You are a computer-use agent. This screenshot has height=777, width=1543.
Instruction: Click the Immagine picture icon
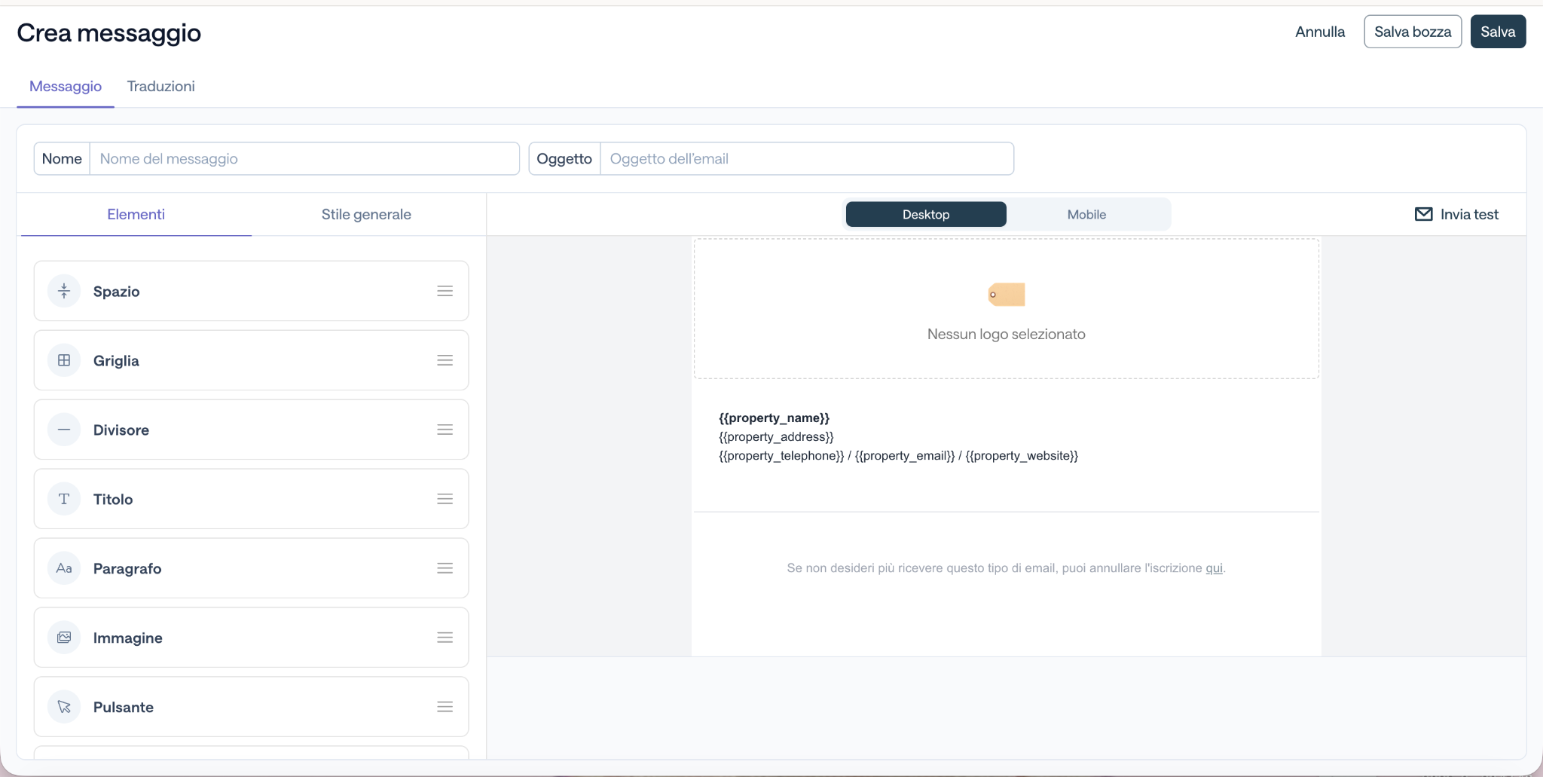64,638
